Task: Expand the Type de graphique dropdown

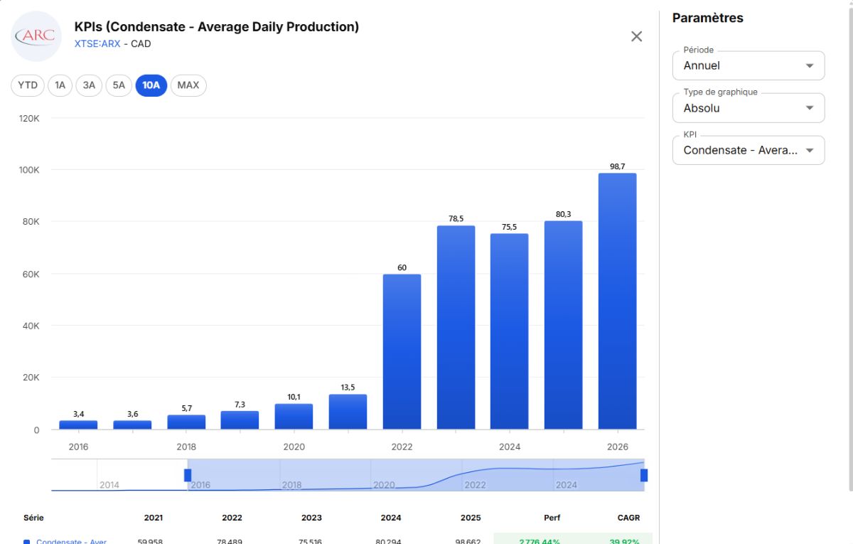Action: point(749,108)
